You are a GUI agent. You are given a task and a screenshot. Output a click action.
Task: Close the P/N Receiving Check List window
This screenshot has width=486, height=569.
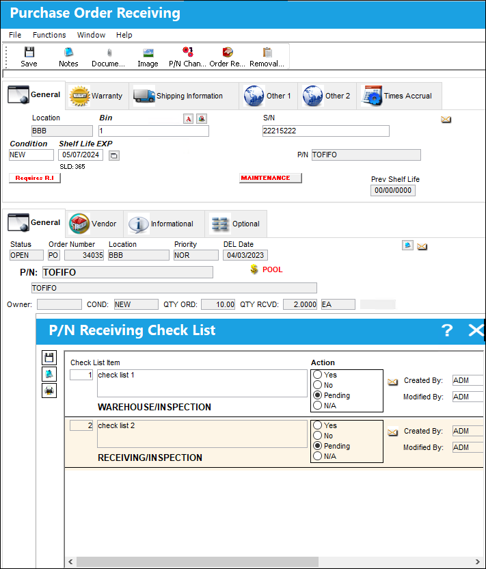(476, 330)
